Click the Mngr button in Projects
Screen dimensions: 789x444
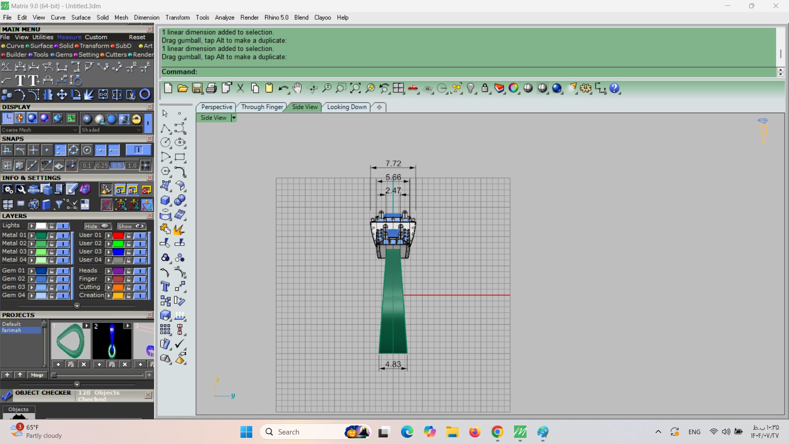pos(37,375)
